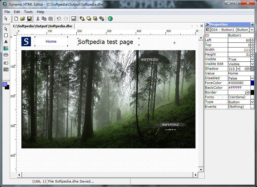Close the document tab with X
This screenshot has width=257, height=187.
(202, 26)
